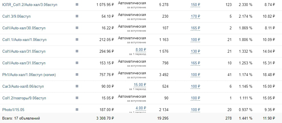This screenshot has width=282, height=123.
Task: Open ad Col1.3/9.06вступ
Action: (17, 16)
